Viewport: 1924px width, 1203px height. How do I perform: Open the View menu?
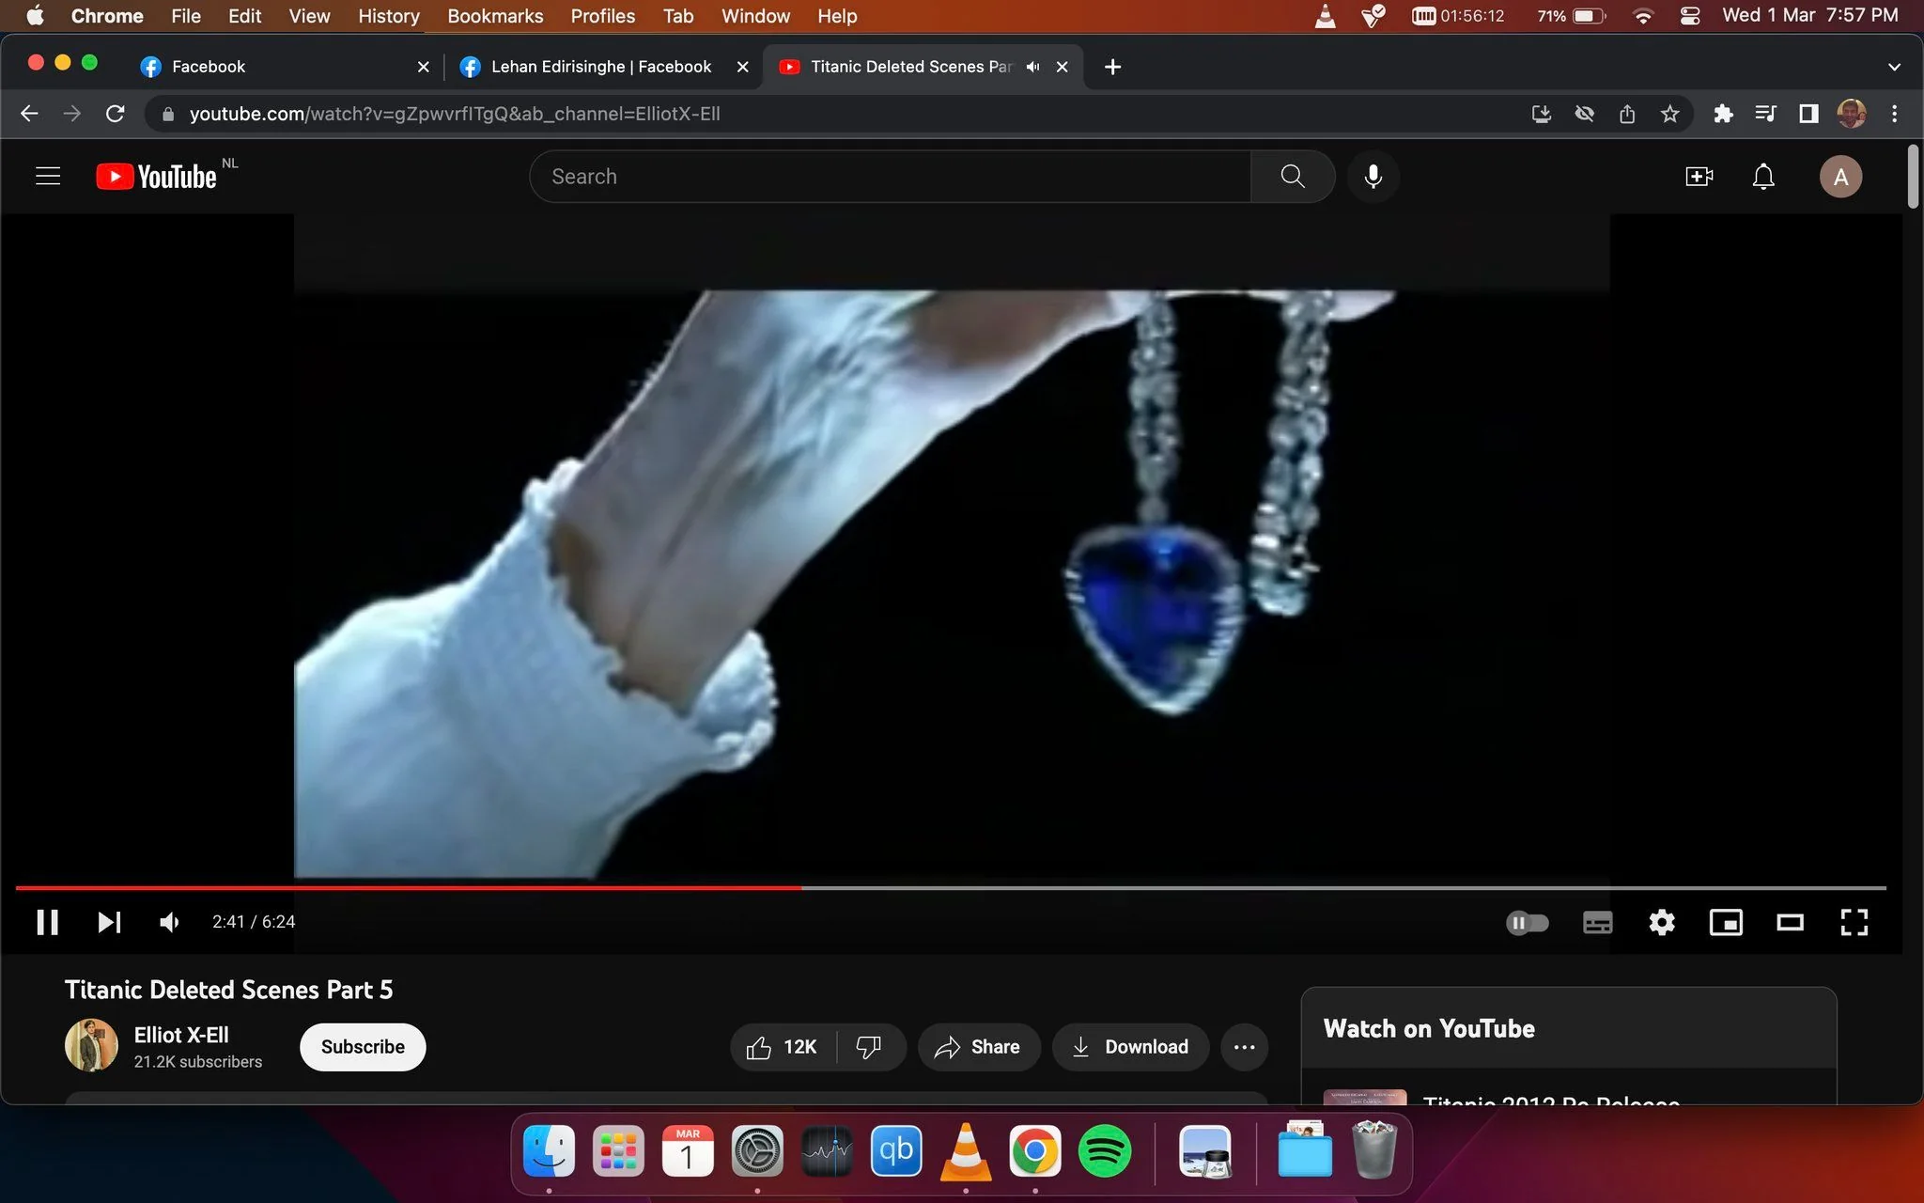coord(309,16)
